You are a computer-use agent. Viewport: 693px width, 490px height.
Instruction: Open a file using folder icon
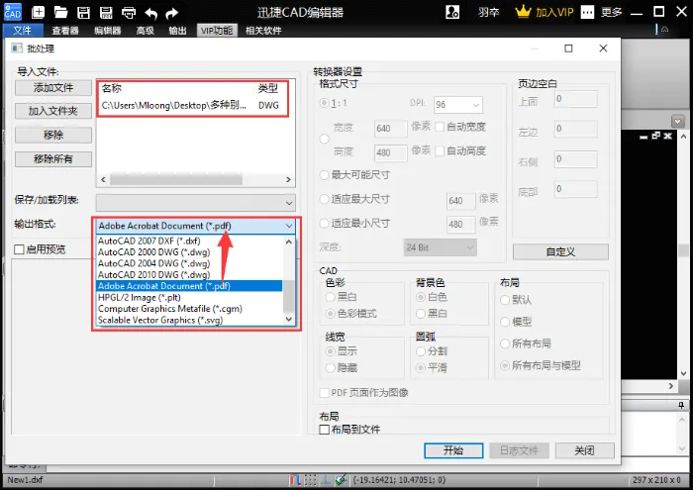(60, 12)
